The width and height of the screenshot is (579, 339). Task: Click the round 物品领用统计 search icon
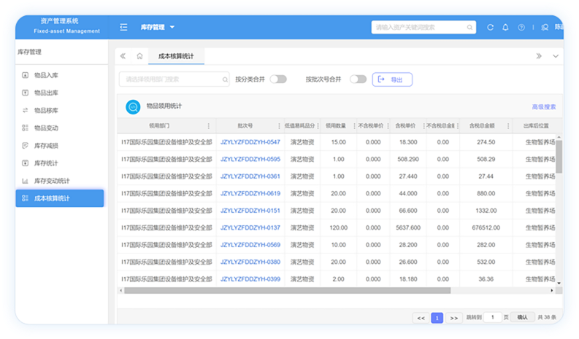(x=133, y=107)
